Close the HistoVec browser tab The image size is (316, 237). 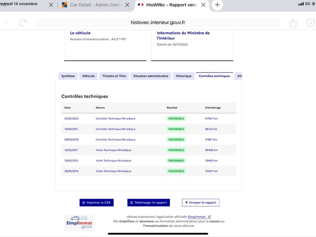[x=203, y=5]
